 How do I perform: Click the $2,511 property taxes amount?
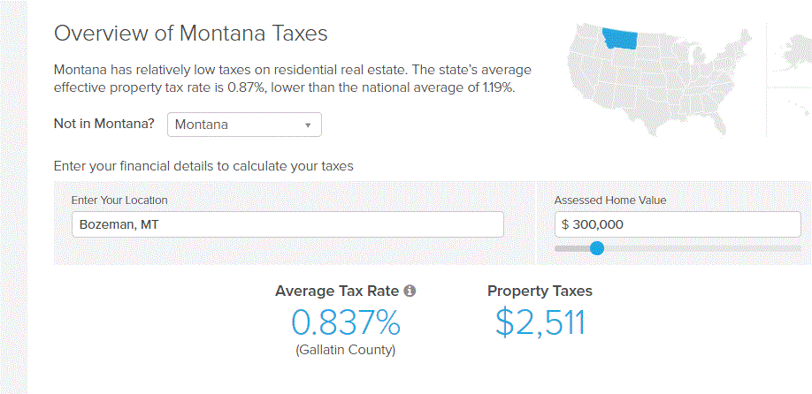click(x=540, y=323)
